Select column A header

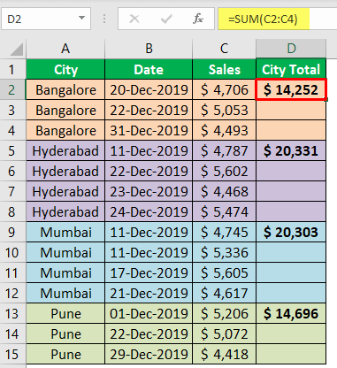65,49
